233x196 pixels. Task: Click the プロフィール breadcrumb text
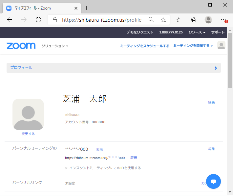pyautogui.click(x=21, y=68)
